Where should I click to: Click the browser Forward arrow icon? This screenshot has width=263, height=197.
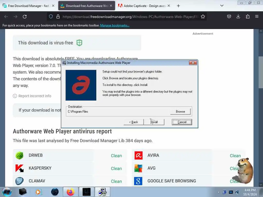[15, 17]
